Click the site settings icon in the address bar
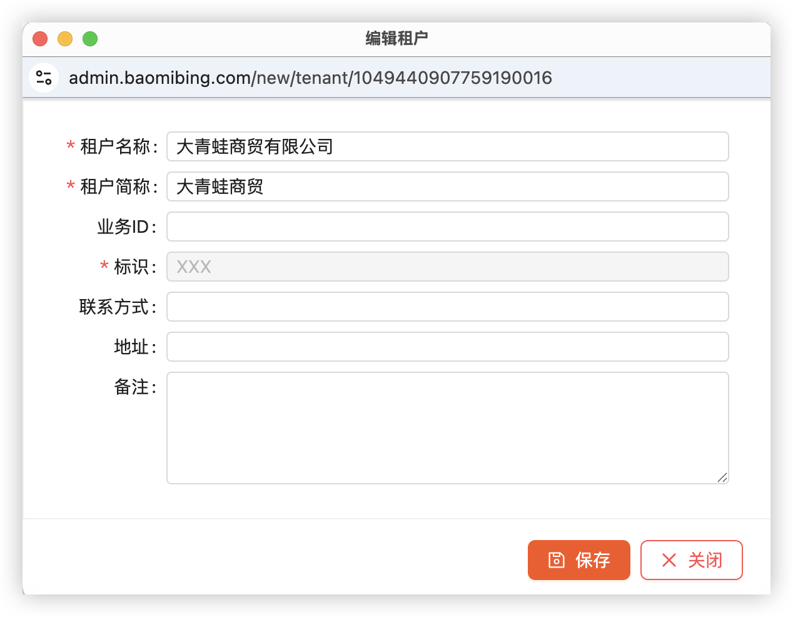 coord(44,78)
